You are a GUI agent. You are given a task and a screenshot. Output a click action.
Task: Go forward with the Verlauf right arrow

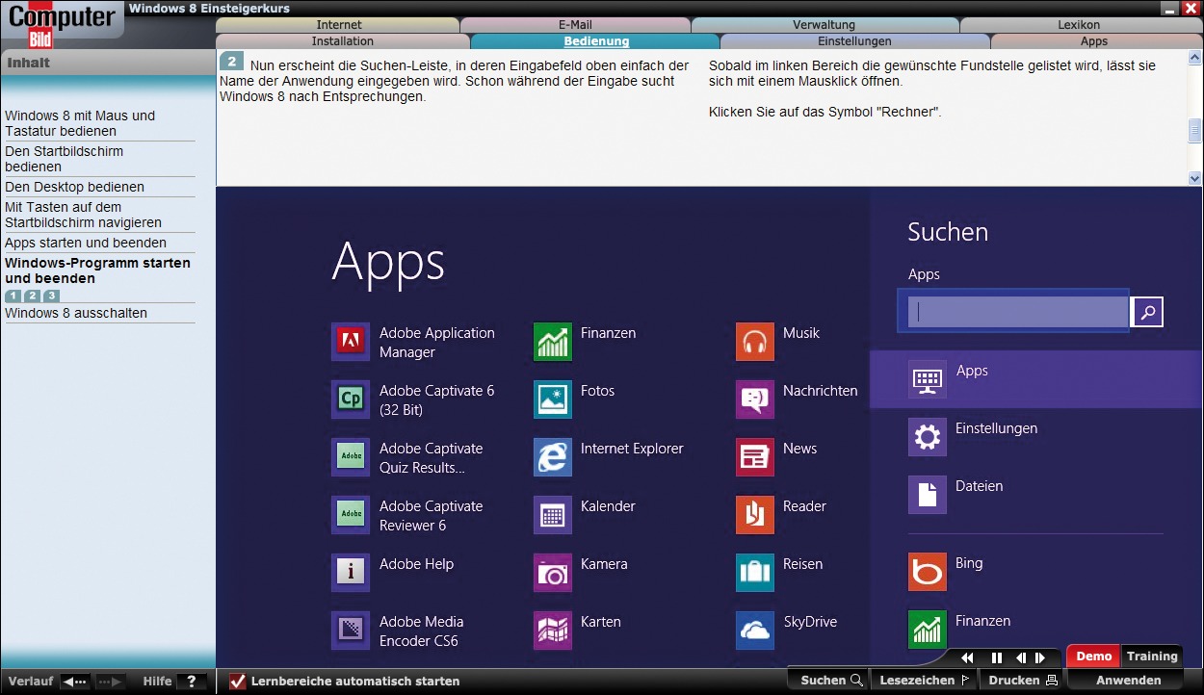pos(110,682)
